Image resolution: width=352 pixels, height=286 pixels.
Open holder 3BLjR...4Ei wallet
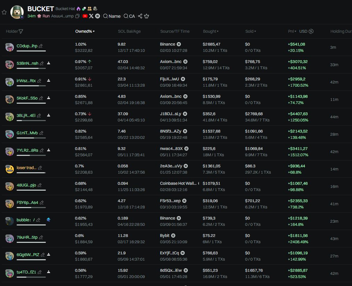point(26,116)
